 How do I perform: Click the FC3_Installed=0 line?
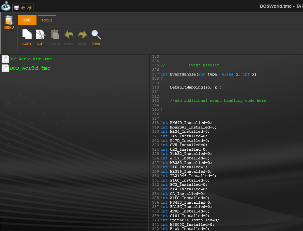coord(184,185)
